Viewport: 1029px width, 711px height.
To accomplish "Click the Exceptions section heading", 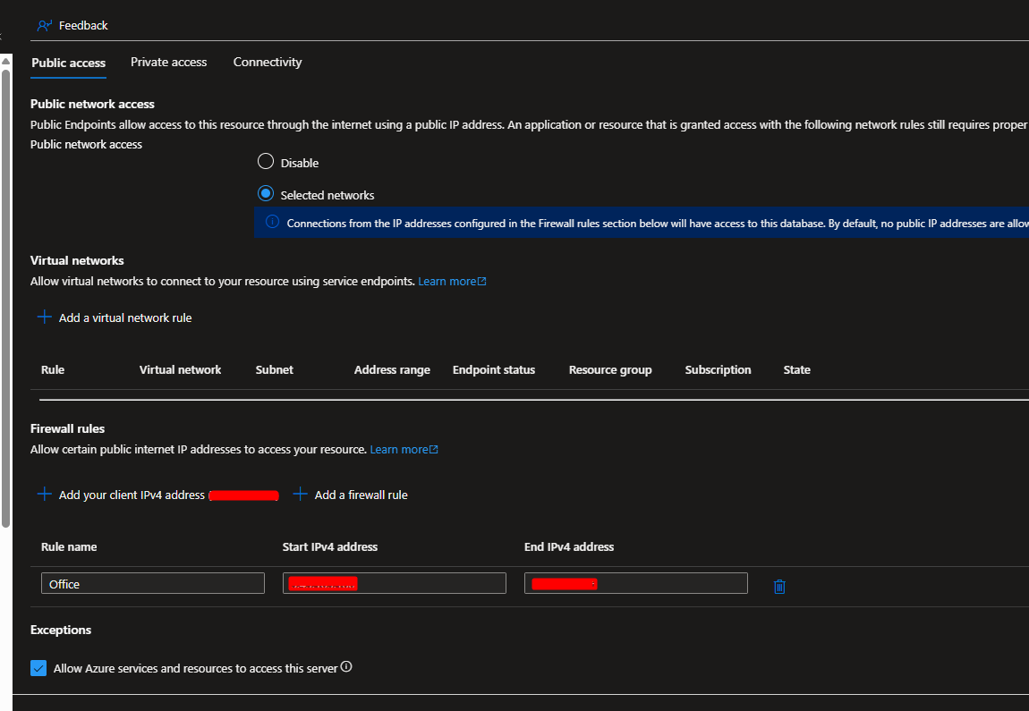I will click(61, 630).
